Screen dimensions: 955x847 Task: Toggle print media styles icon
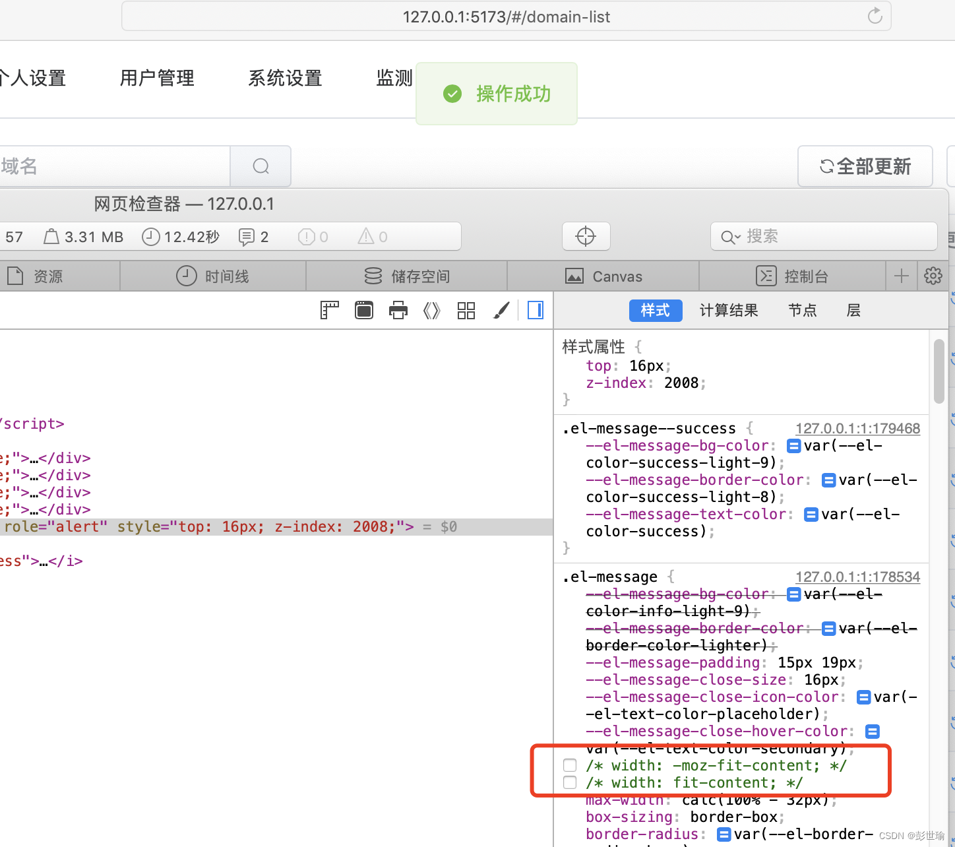pyautogui.click(x=398, y=310)
